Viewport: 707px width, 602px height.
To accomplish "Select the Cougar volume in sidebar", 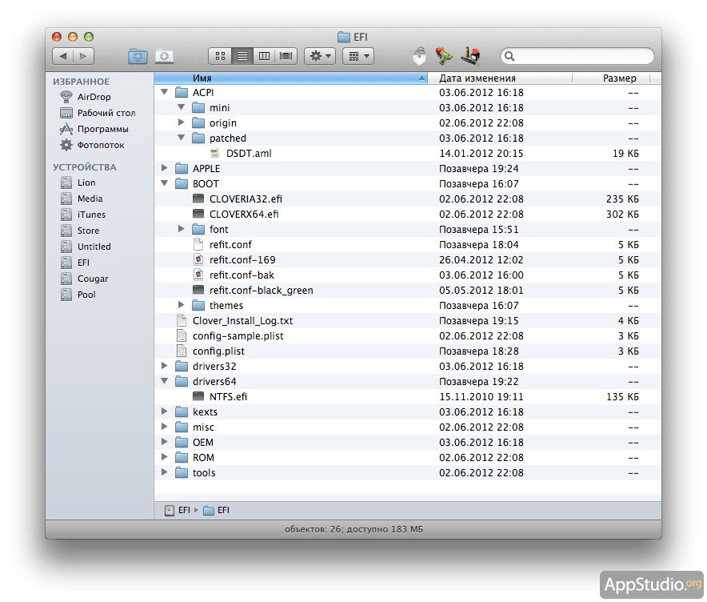I will pos(84,279).
